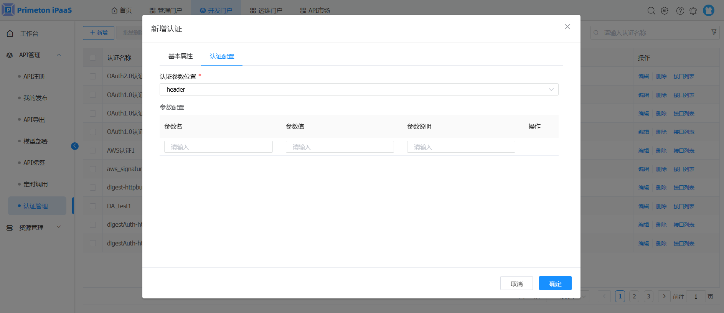Check the DA_test1 row checkbox
Image resolution: width=724 pixels, height=313 pixels.
[x=93, y=206]
